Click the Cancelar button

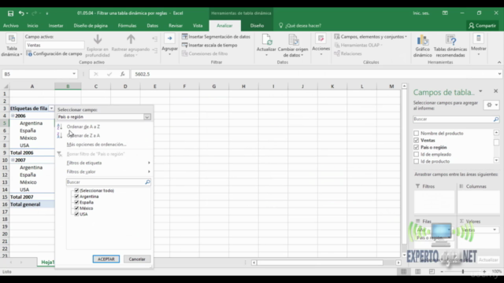click(x=137, y=259)
